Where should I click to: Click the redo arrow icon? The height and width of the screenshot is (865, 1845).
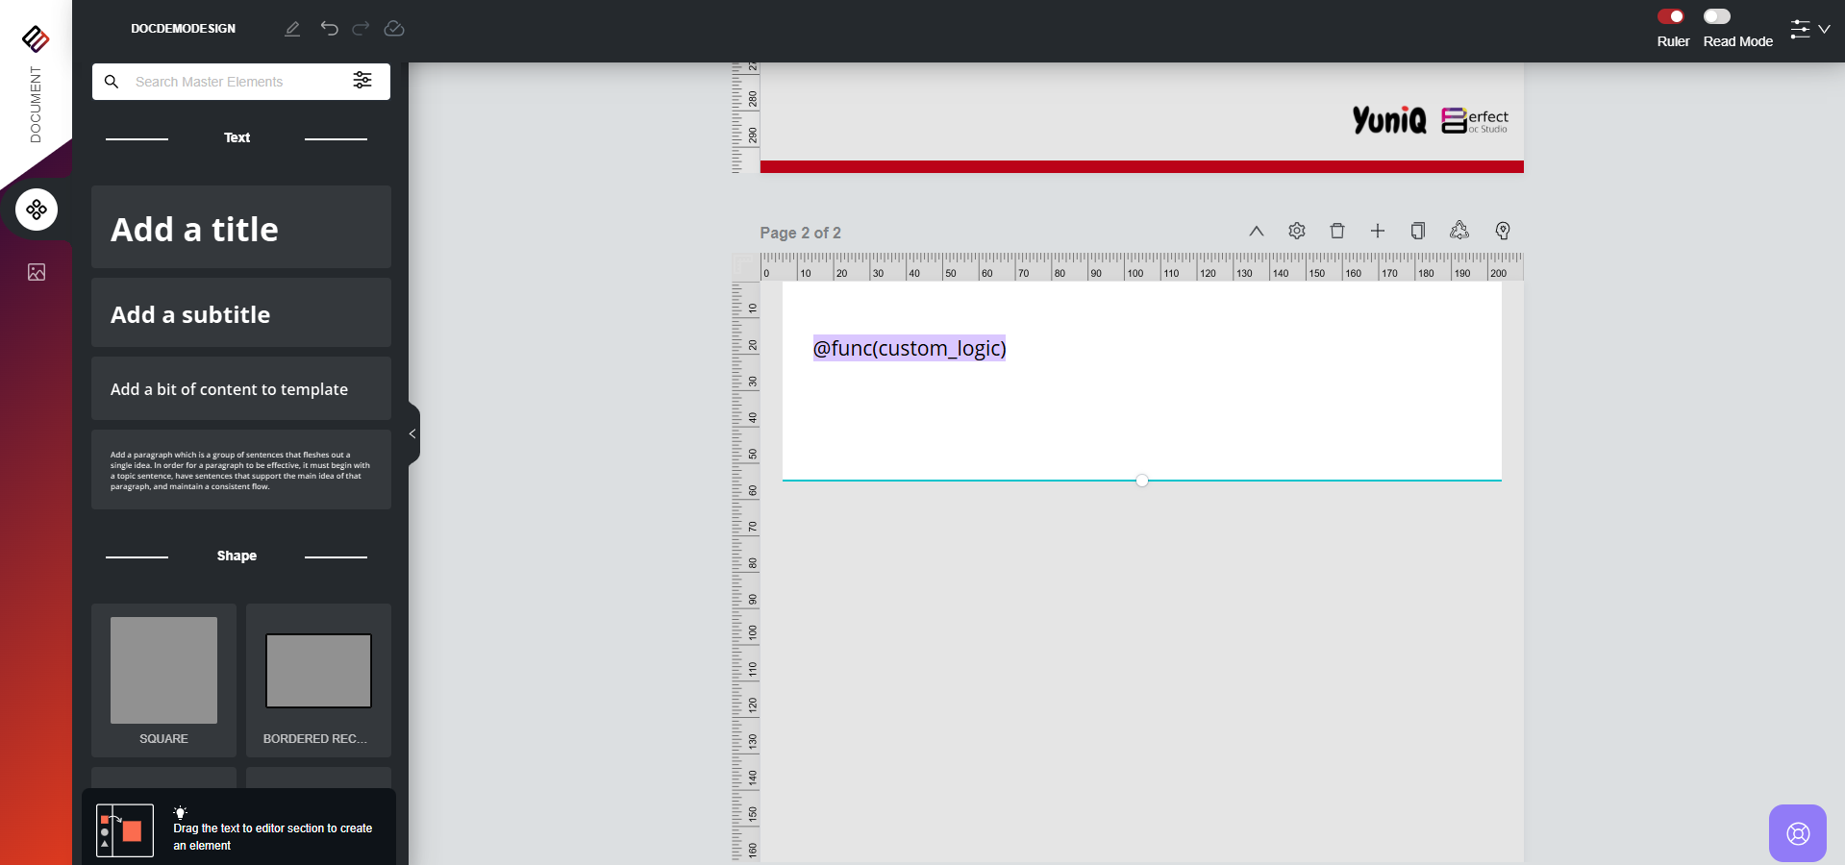(361, 29)
